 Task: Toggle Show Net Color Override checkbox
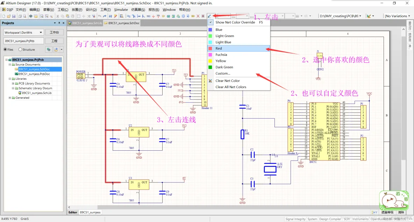tap(210, 22)
